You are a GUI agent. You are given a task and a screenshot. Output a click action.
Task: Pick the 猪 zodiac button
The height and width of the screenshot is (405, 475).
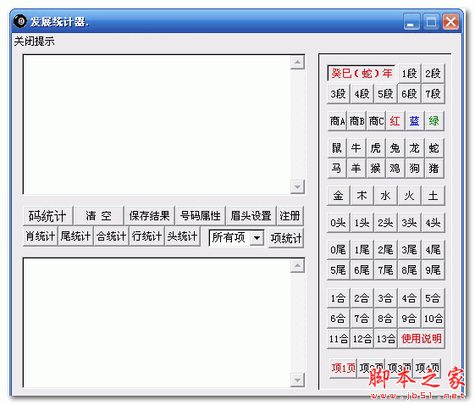coord(434,169)
